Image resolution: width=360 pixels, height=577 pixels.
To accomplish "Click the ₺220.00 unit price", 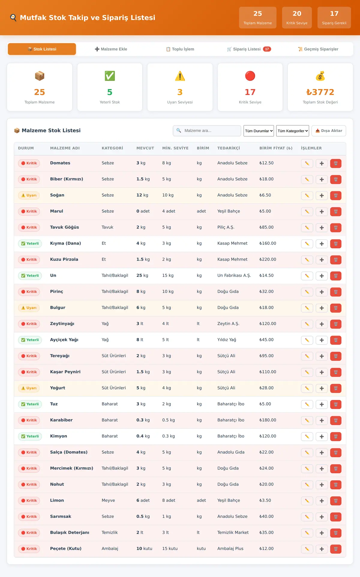I will coord(268,259).
